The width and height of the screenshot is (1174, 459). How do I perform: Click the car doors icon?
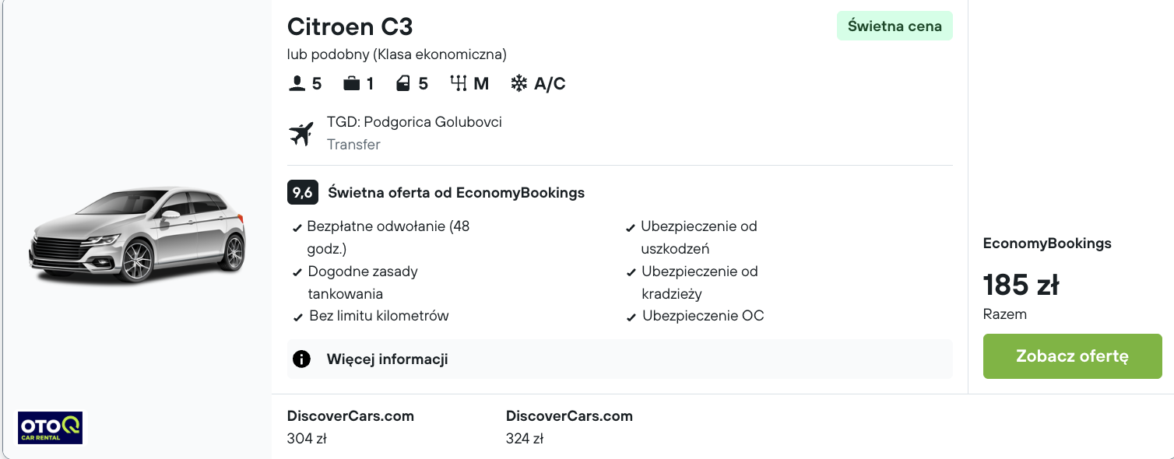(402, 83)
